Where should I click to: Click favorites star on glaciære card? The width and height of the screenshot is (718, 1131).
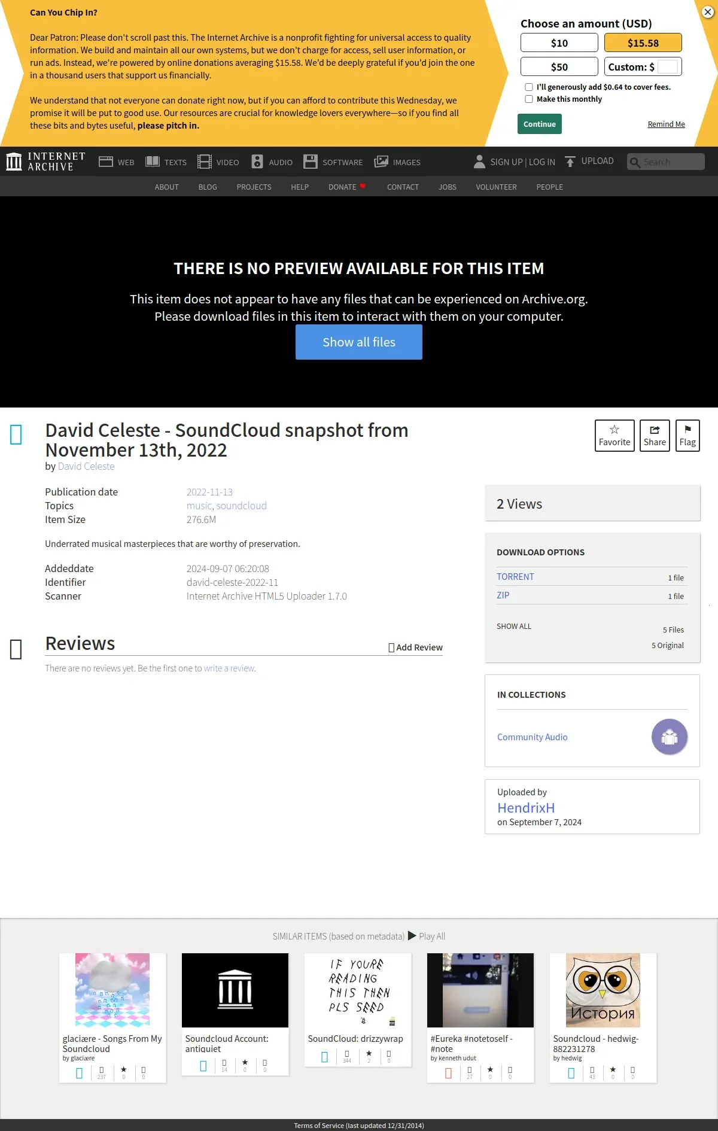[x=124, y=1069]
